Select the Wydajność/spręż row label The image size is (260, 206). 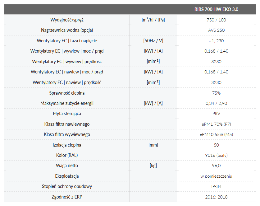pyautogui.click(x=67, y=20)
